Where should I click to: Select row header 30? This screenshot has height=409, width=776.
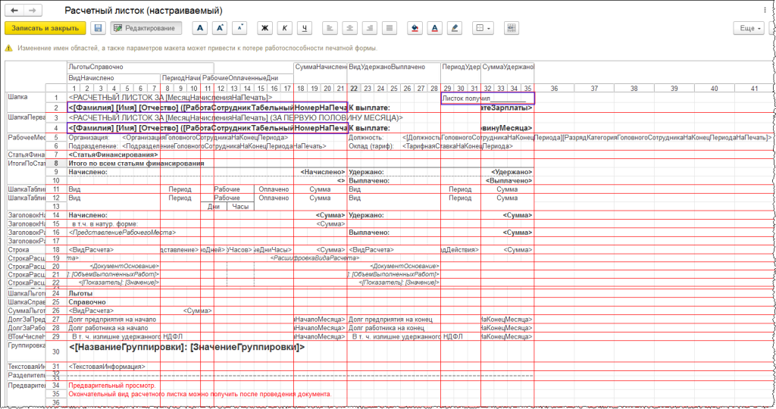pos(56,351)
